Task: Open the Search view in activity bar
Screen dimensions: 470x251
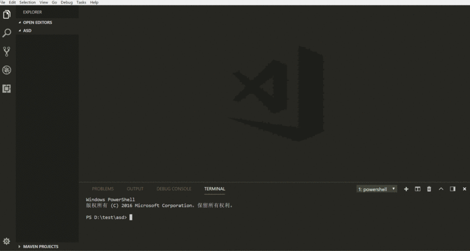Action: [6, 33]
